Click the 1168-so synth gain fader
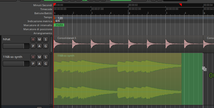This screenshot has width=214, height=108. pyautogui.click(x=16, y=64)
